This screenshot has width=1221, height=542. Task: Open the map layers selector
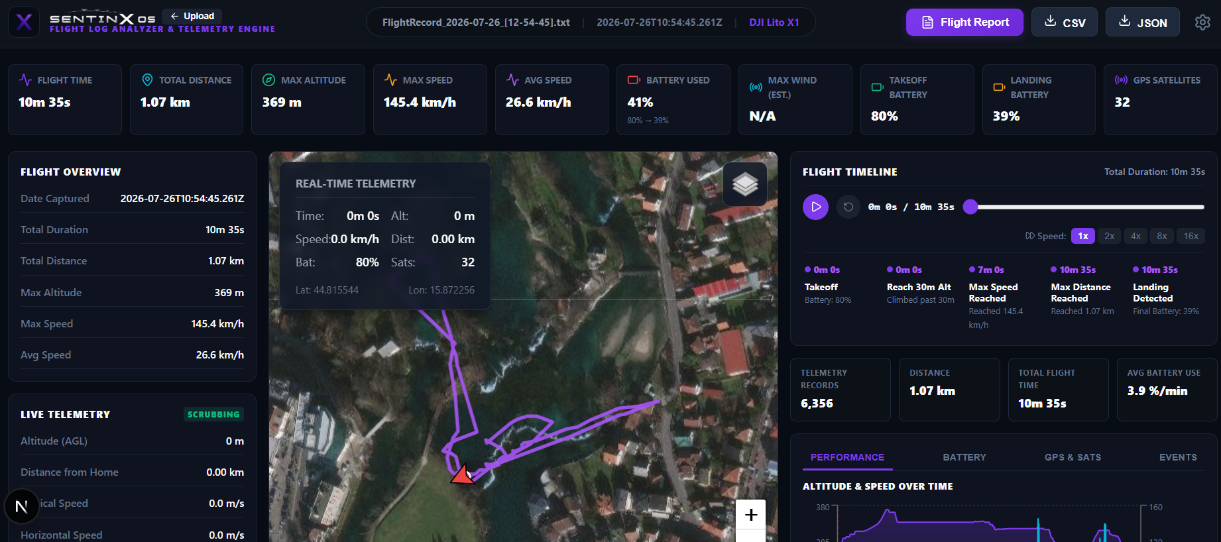[745, 184]
